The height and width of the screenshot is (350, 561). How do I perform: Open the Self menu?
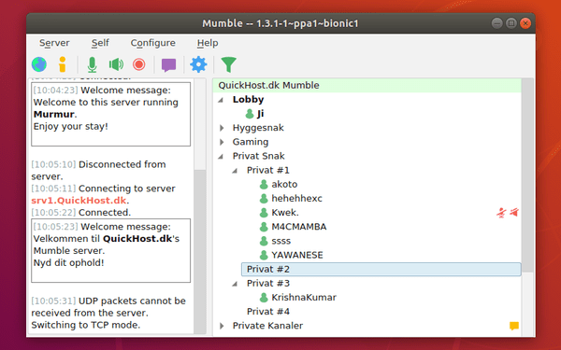[x=100, y=43]
